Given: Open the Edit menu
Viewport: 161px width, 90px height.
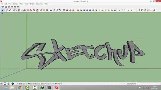Looking at the screenshot, I should 6,4.
